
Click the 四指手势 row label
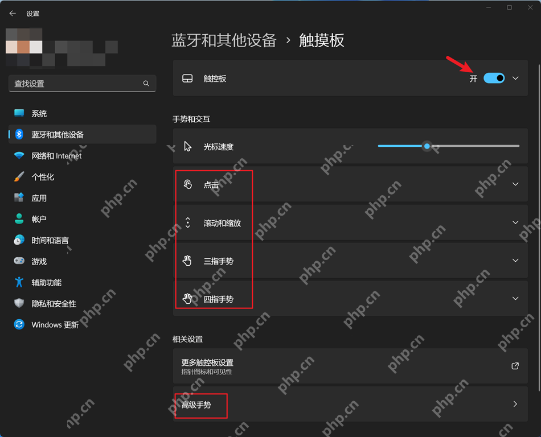219,299
